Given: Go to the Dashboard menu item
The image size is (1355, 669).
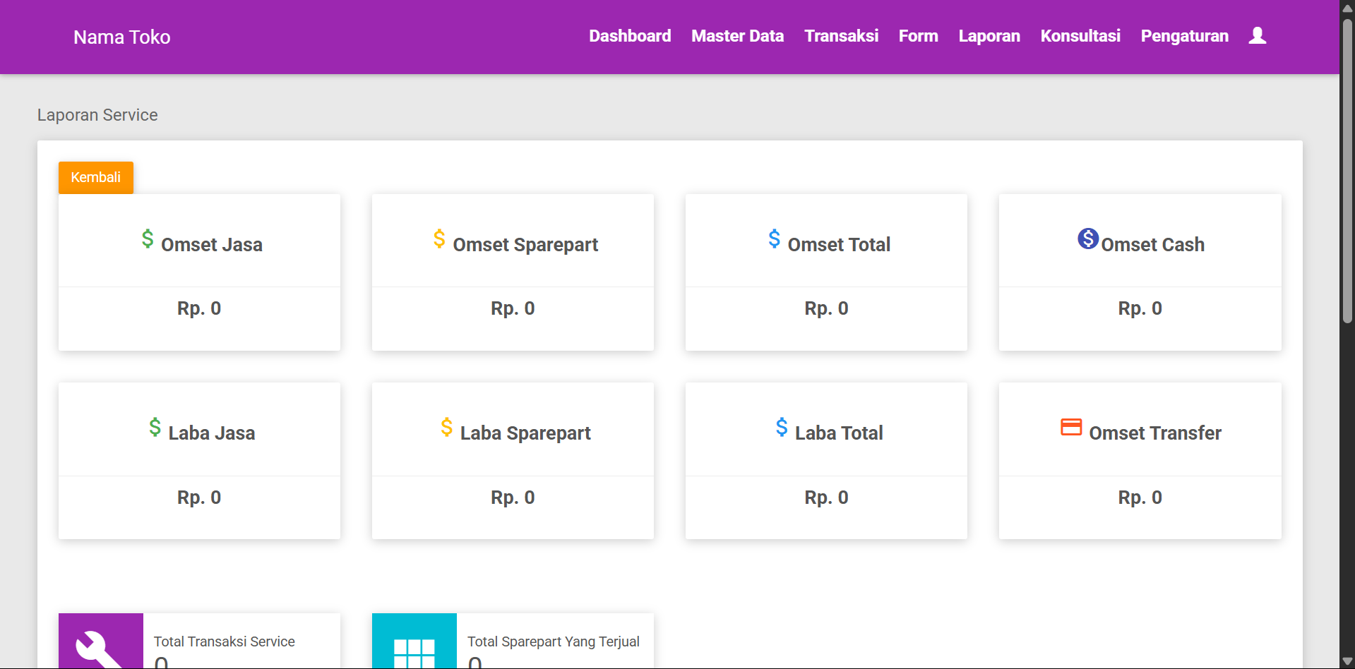Looking at the screenshot, I should (630, 36).
